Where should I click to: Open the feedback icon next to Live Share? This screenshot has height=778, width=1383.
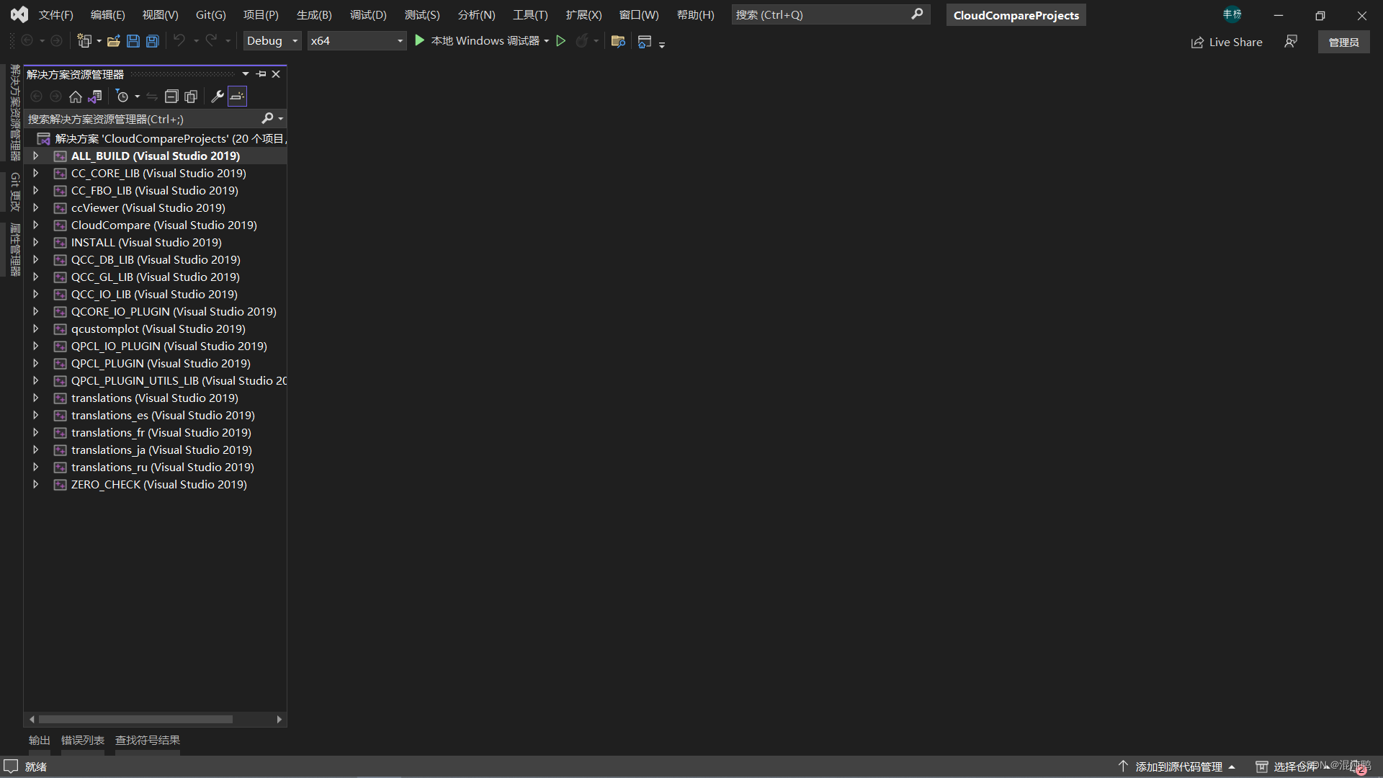click(x=1291, y=42)
